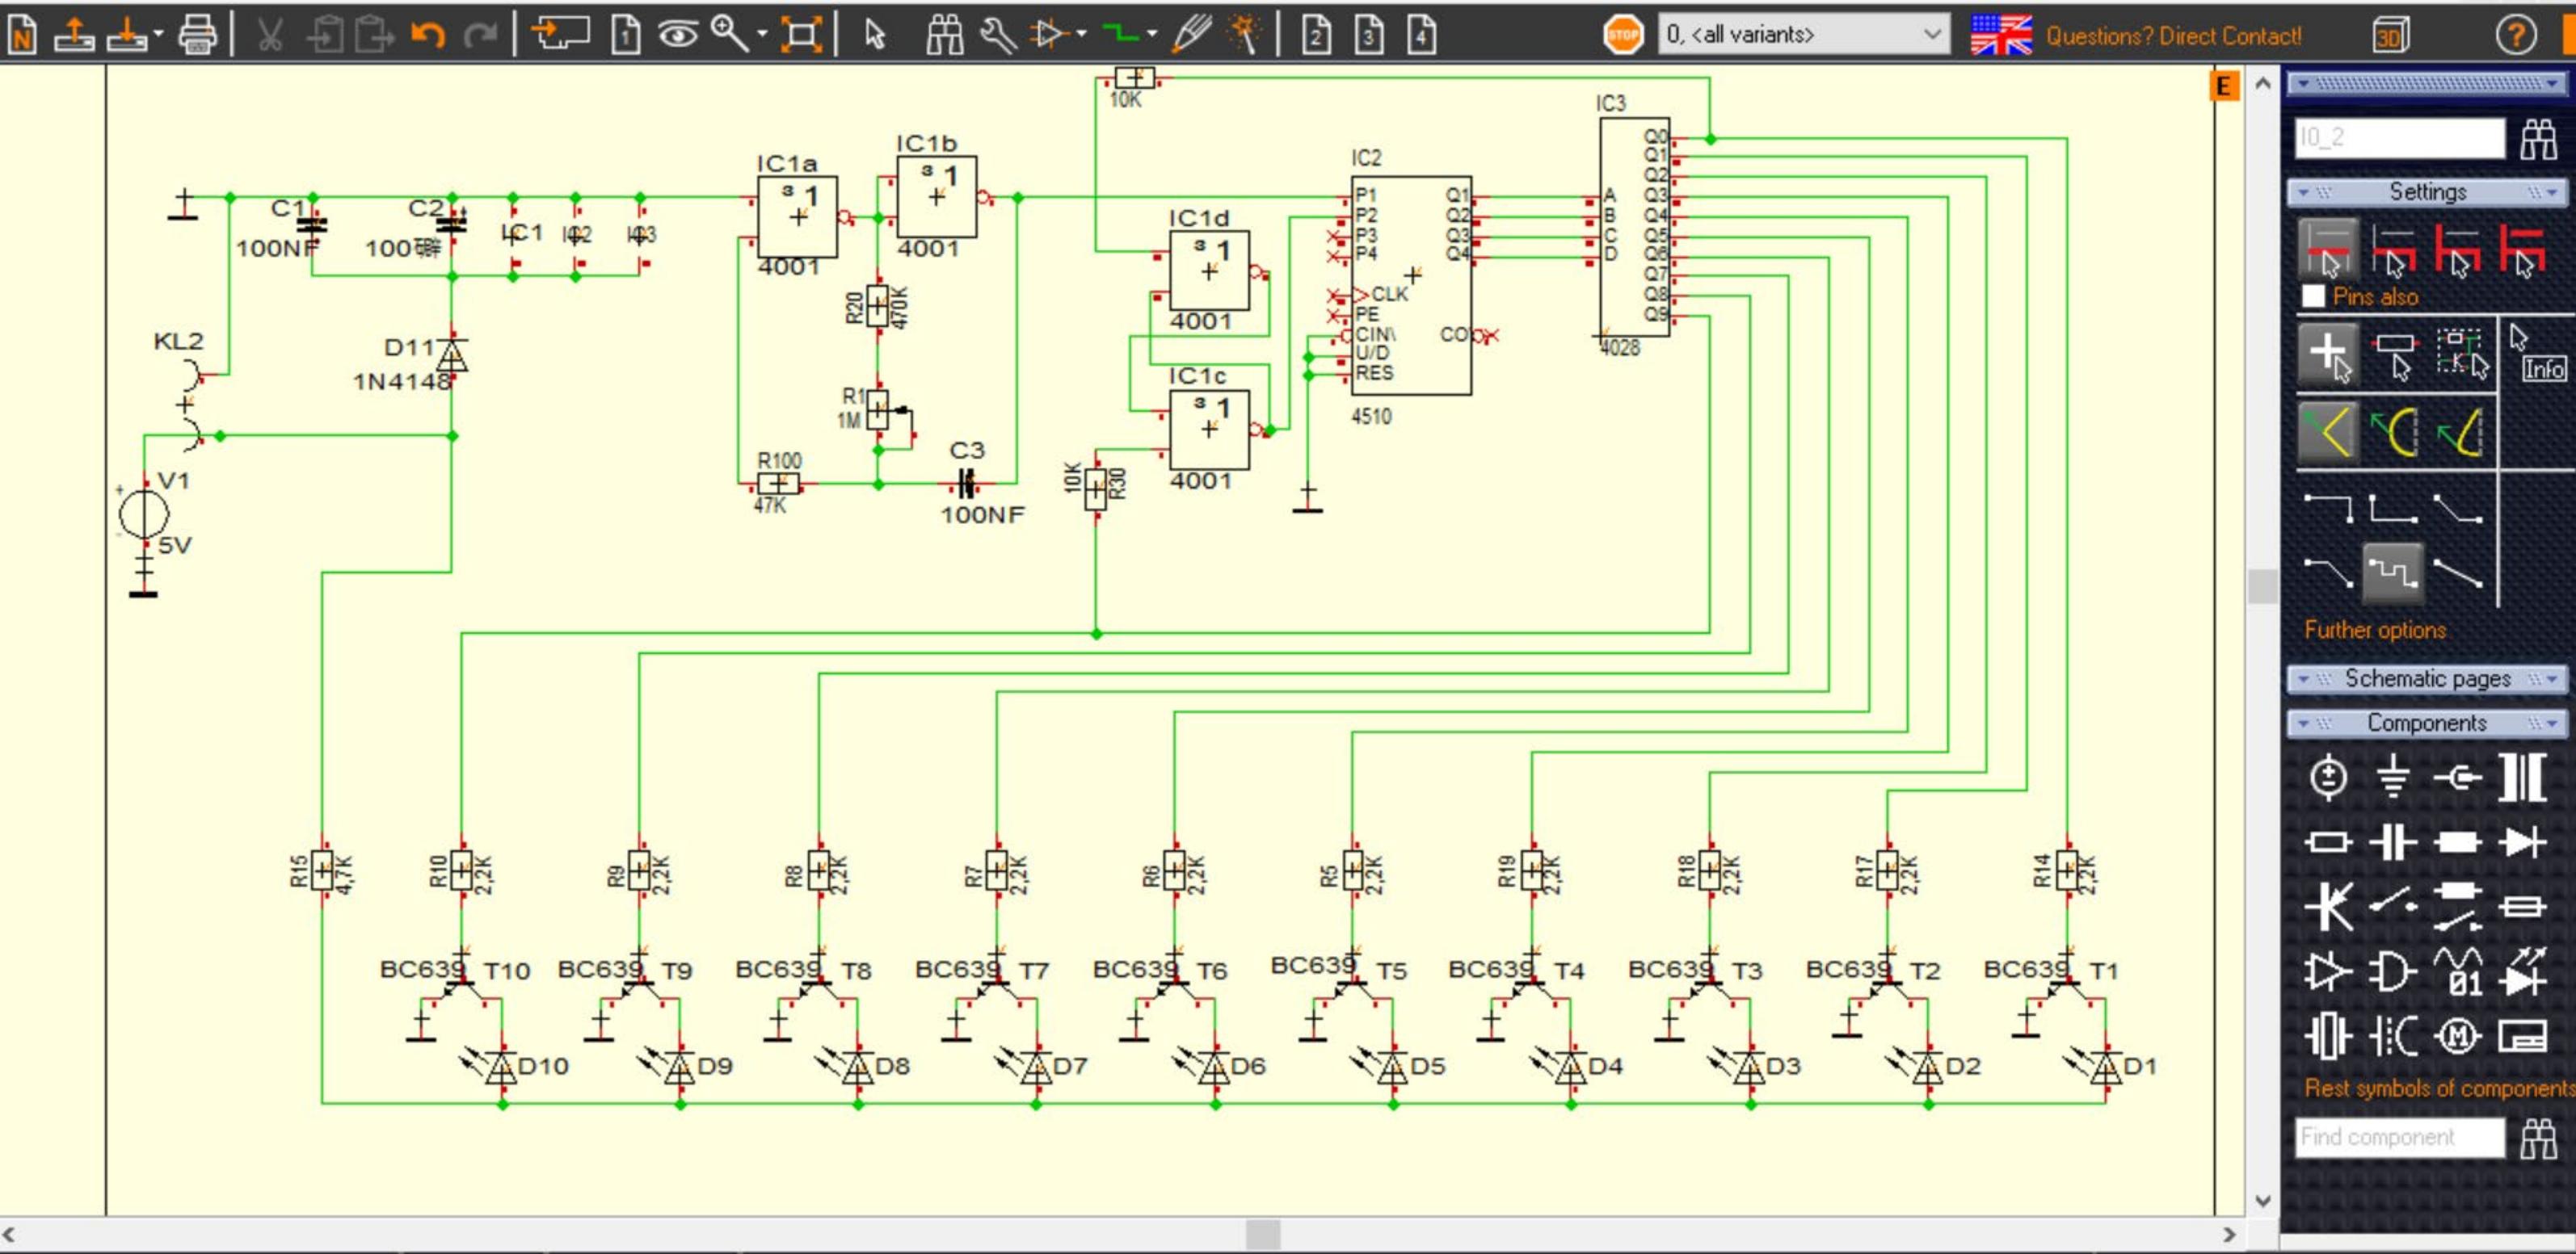The image size is (2576, 1254).
Task: Click the printer icon
Action: click(198, 35)
